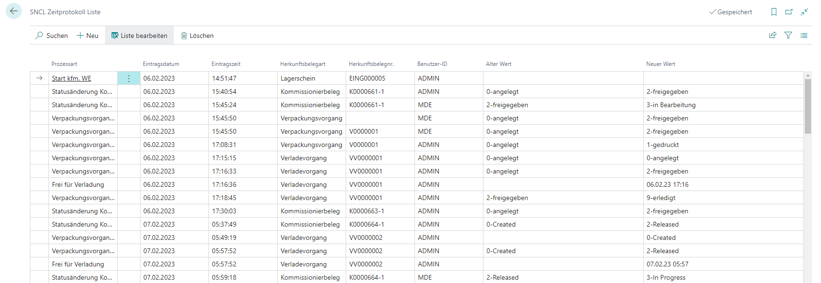This screenshot has width=821, height=283.
Task: Click the Löschen delete button
Action: (x=197, y=36)
